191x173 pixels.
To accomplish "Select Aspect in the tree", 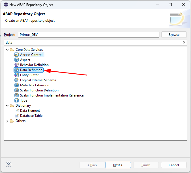I will pyautogui.click(x=25, y=60).
